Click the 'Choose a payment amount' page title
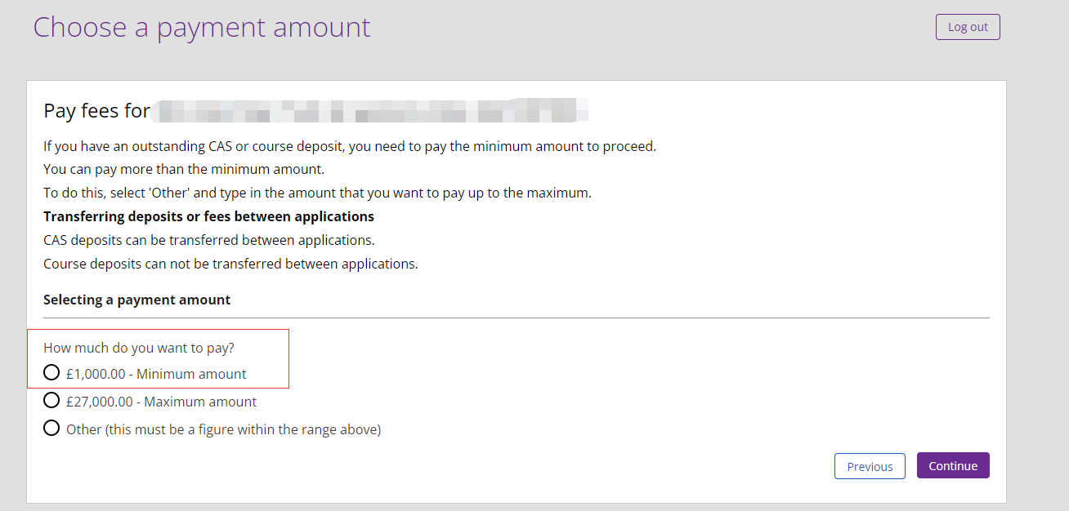 coord(201,27)
